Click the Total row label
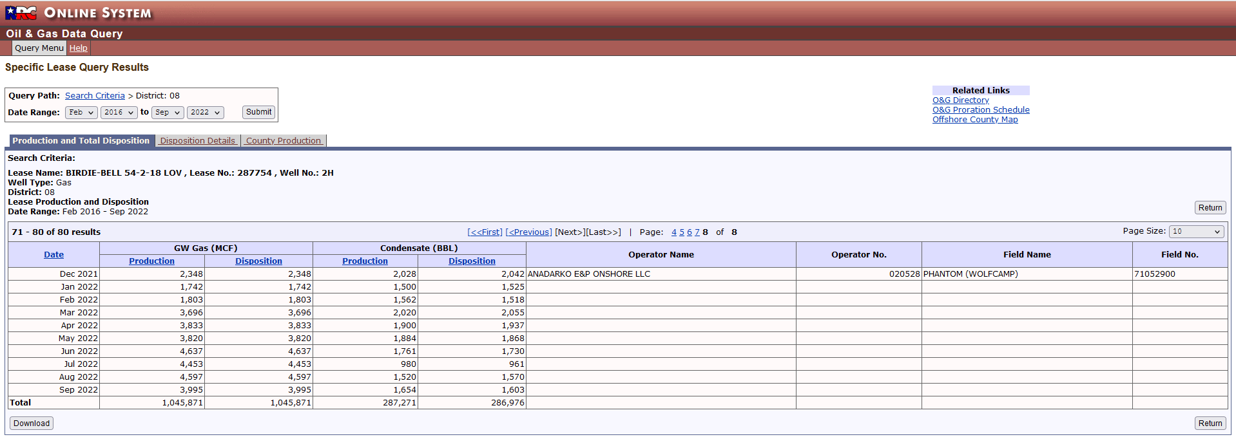Viewport: 1236px width, 437px height. coord(20,403)
